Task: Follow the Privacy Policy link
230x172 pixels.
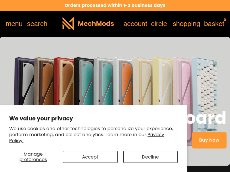Action: [156, 135]
